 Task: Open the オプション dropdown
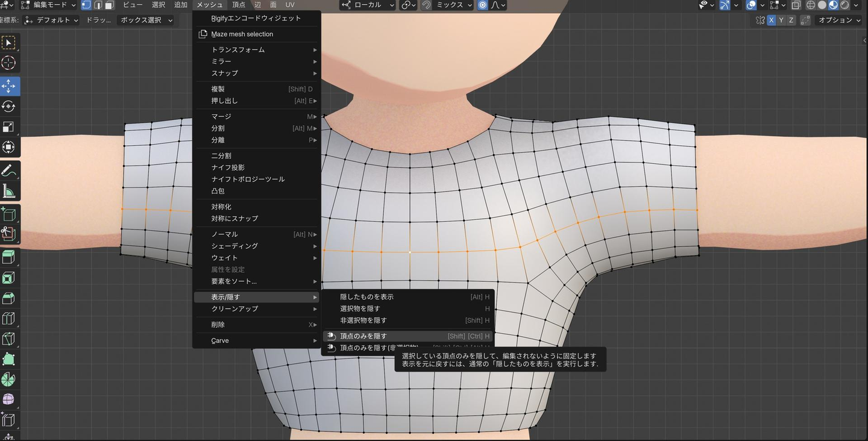(x=839, y=20)
